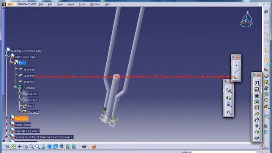
Task: Open the Start menu
Action: click(x=10, y=4)
